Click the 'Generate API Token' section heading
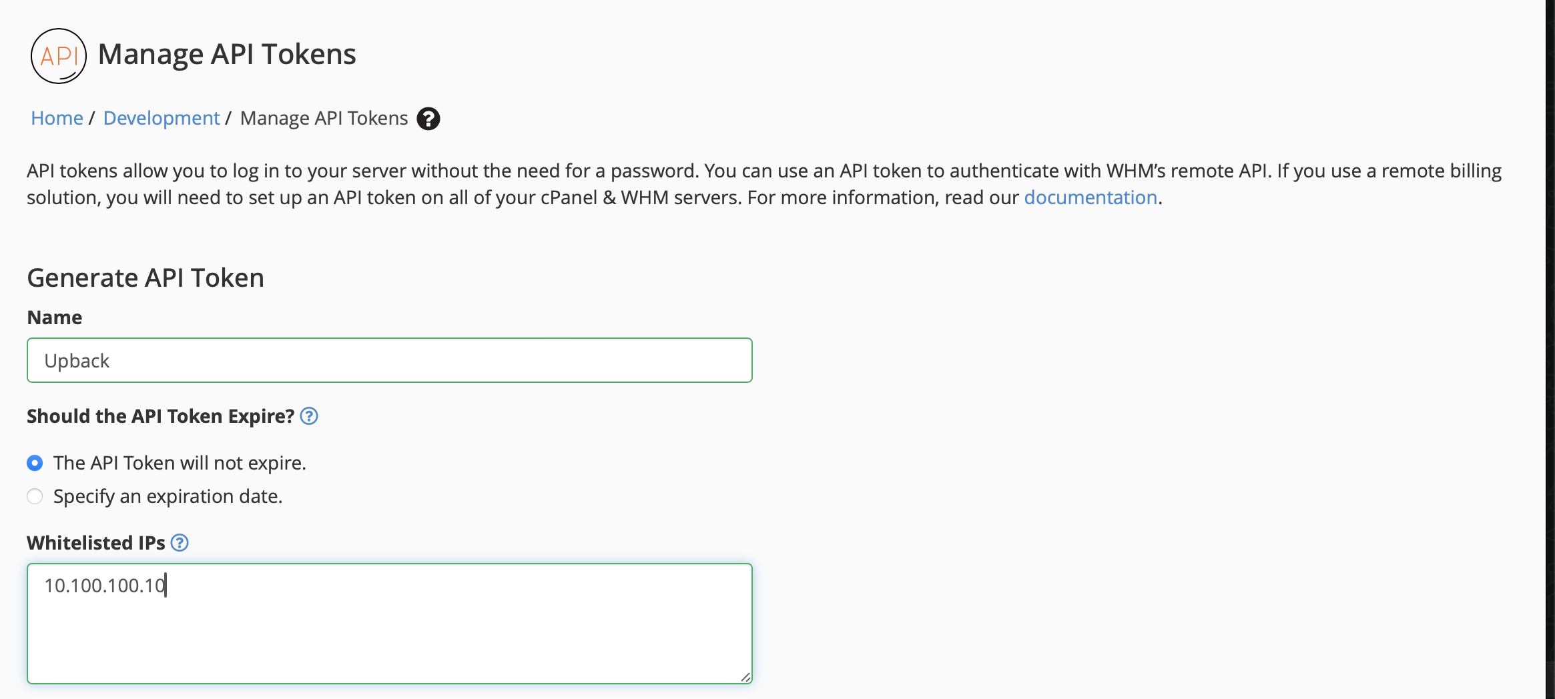Image resolution: width=1555 pixels, height=699 pixels. 145,277
